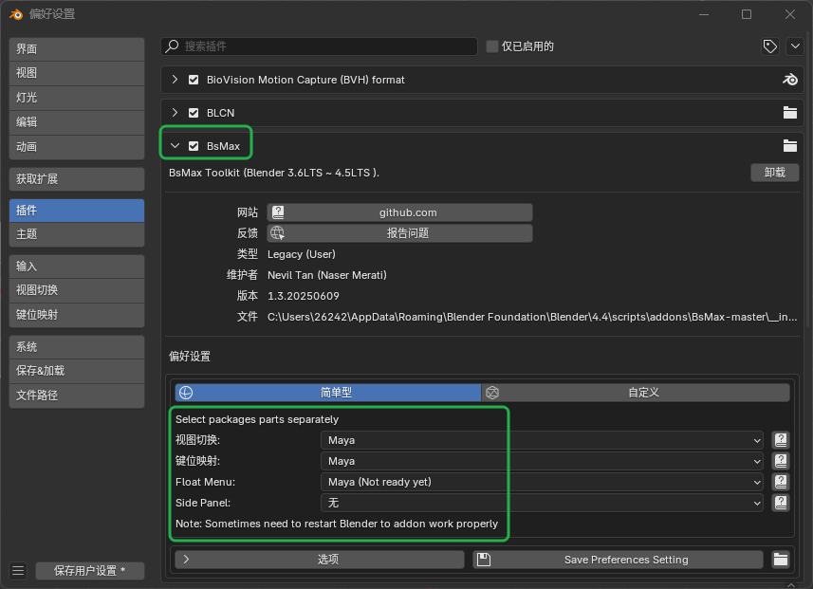Click the 保存用户设置 button
This screenshot has height=589, width=813.
tap(90, 571)
